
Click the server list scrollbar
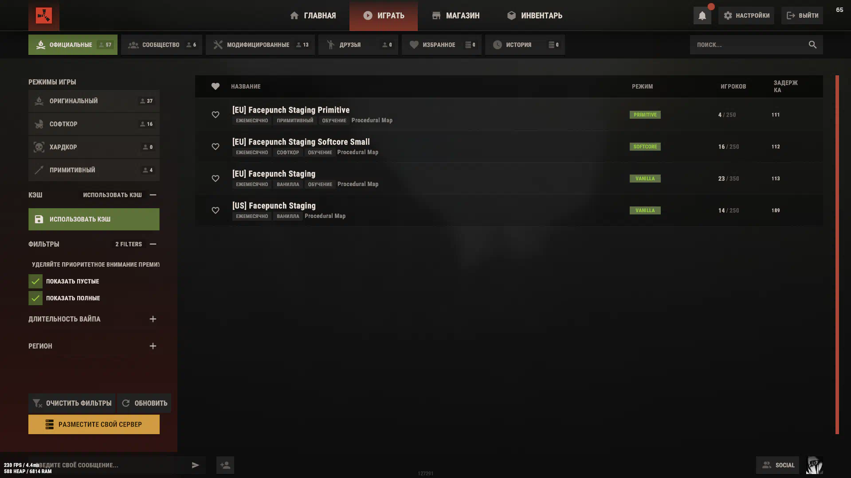(x=837, y=255)
